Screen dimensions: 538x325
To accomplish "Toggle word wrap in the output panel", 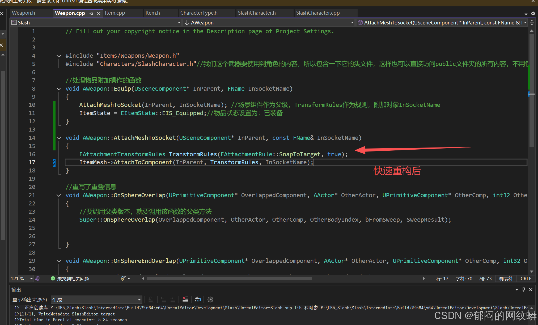I will coord(198,299).
